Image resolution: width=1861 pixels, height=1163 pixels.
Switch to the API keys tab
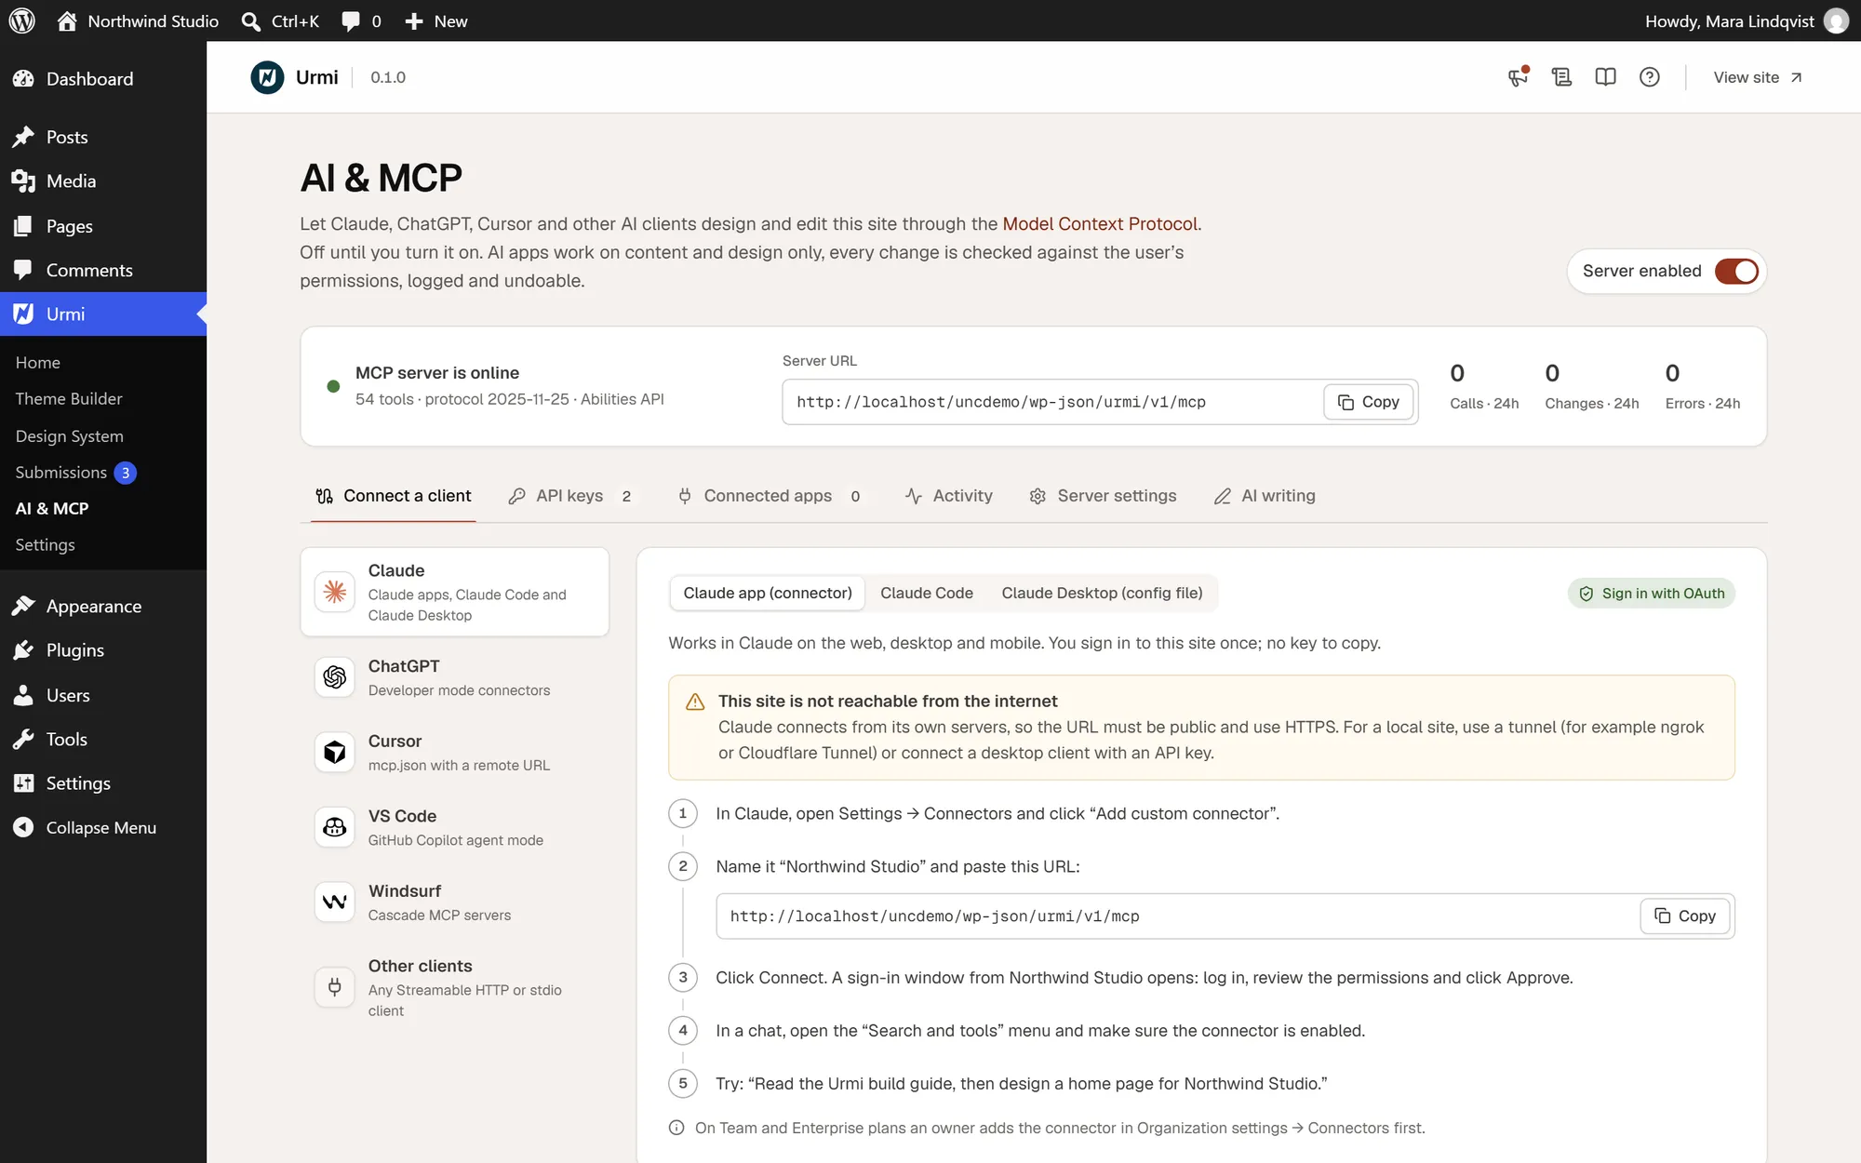click(x=570, y=496)
